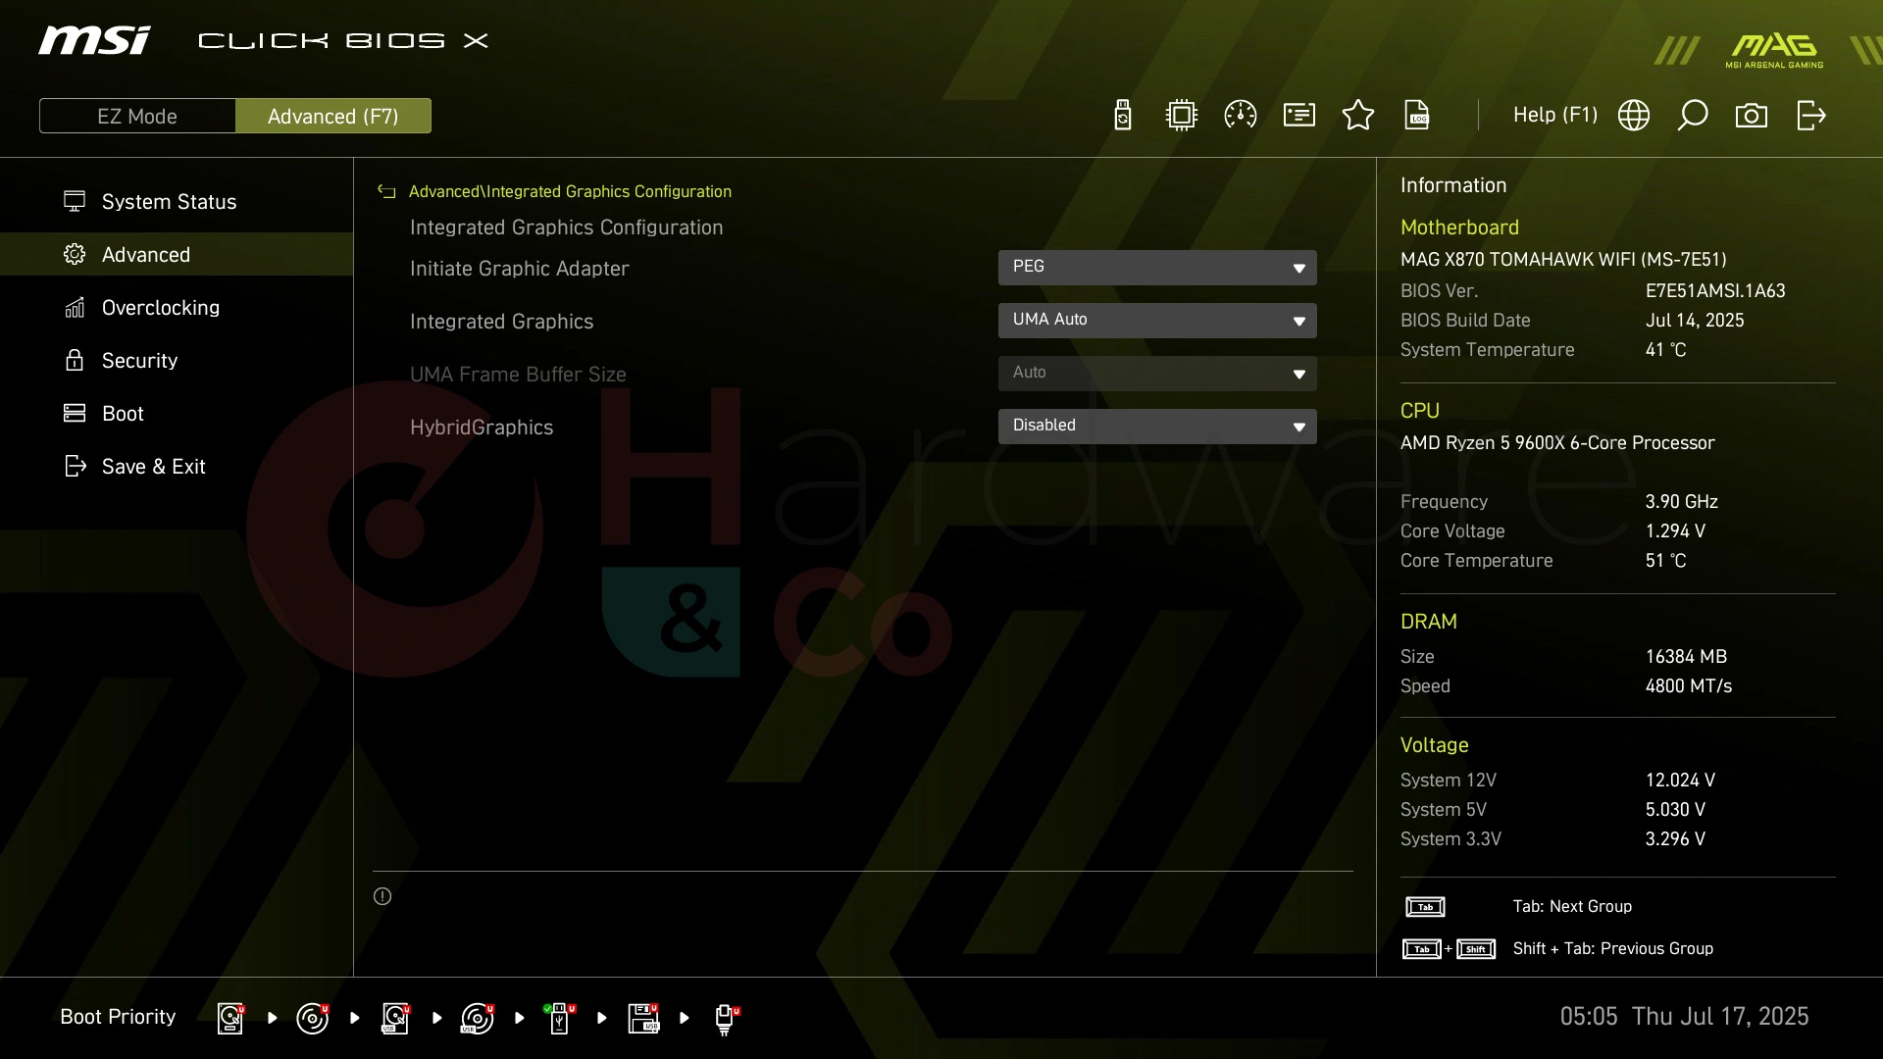Open Initiate Graphic Adapter PEG dropdown
This screenshot has width=1883, height=1059.
click(x=1157, y=268)
